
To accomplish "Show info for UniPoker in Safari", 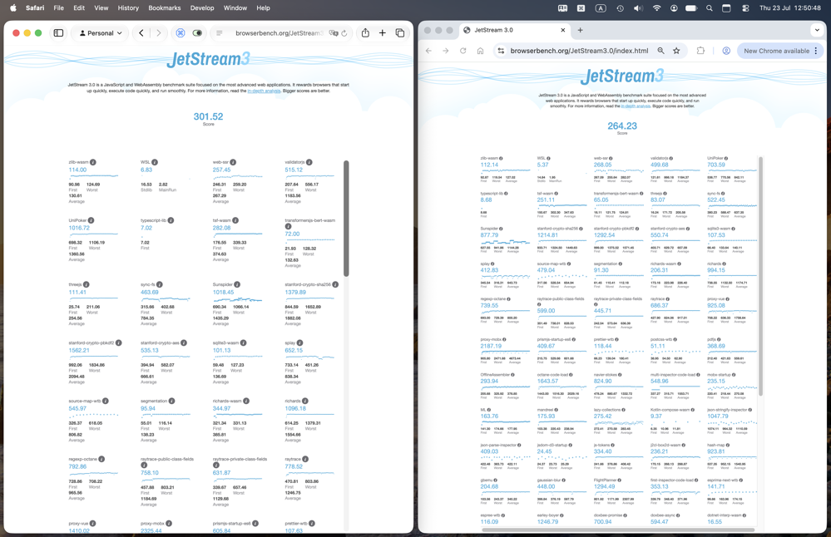I will (x=92, y=220).
